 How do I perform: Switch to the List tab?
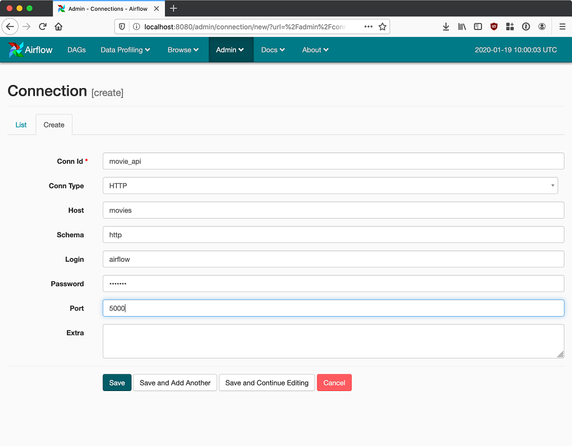[21, 125]
